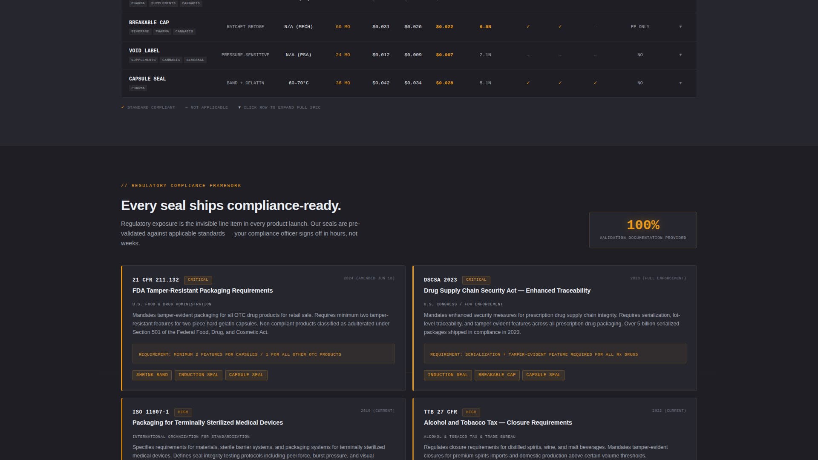Click the 60–70°C temperature cell

pyautogui.click(x=299, y=83)
